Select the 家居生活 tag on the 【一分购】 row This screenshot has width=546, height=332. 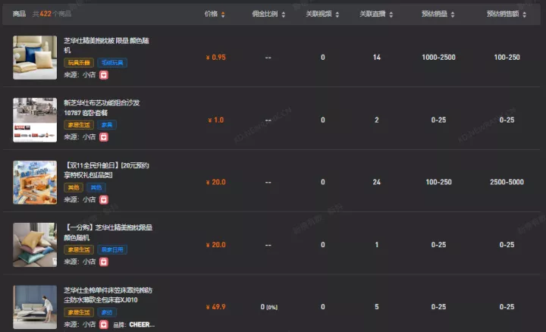79,249
